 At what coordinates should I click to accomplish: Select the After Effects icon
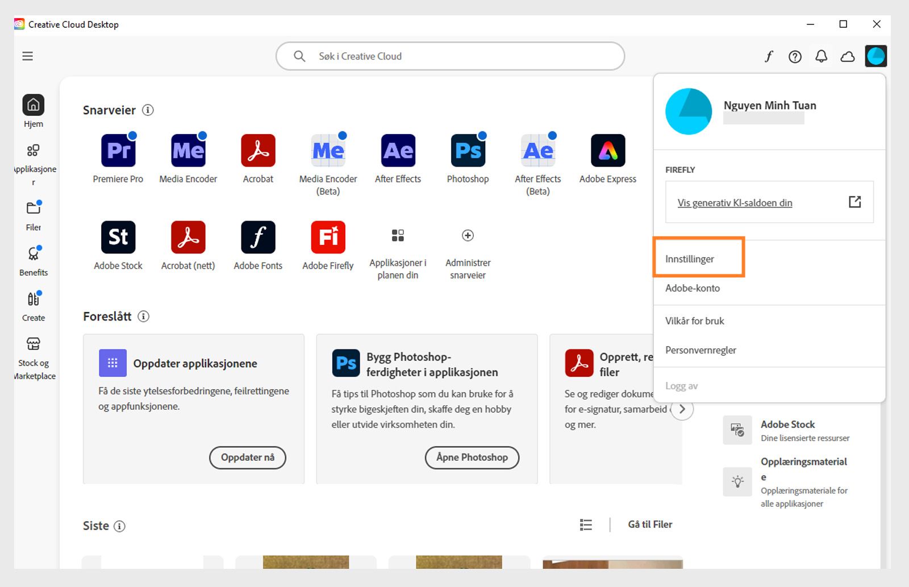[x=397, y=150]
